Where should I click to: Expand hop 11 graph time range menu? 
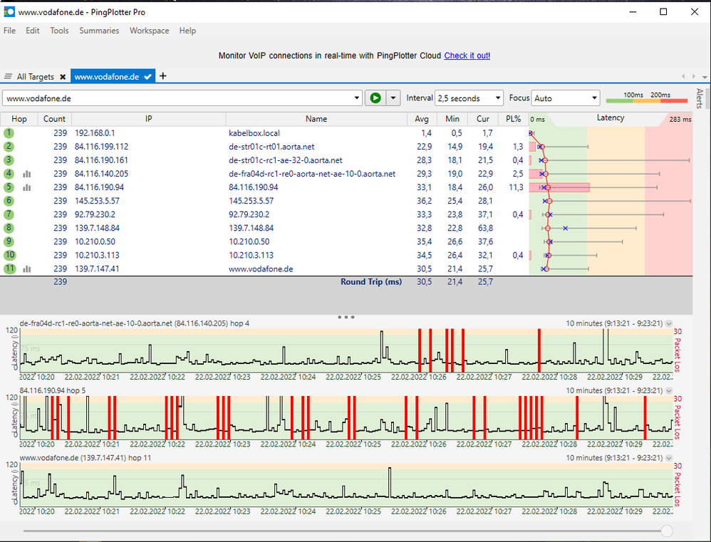669,458
